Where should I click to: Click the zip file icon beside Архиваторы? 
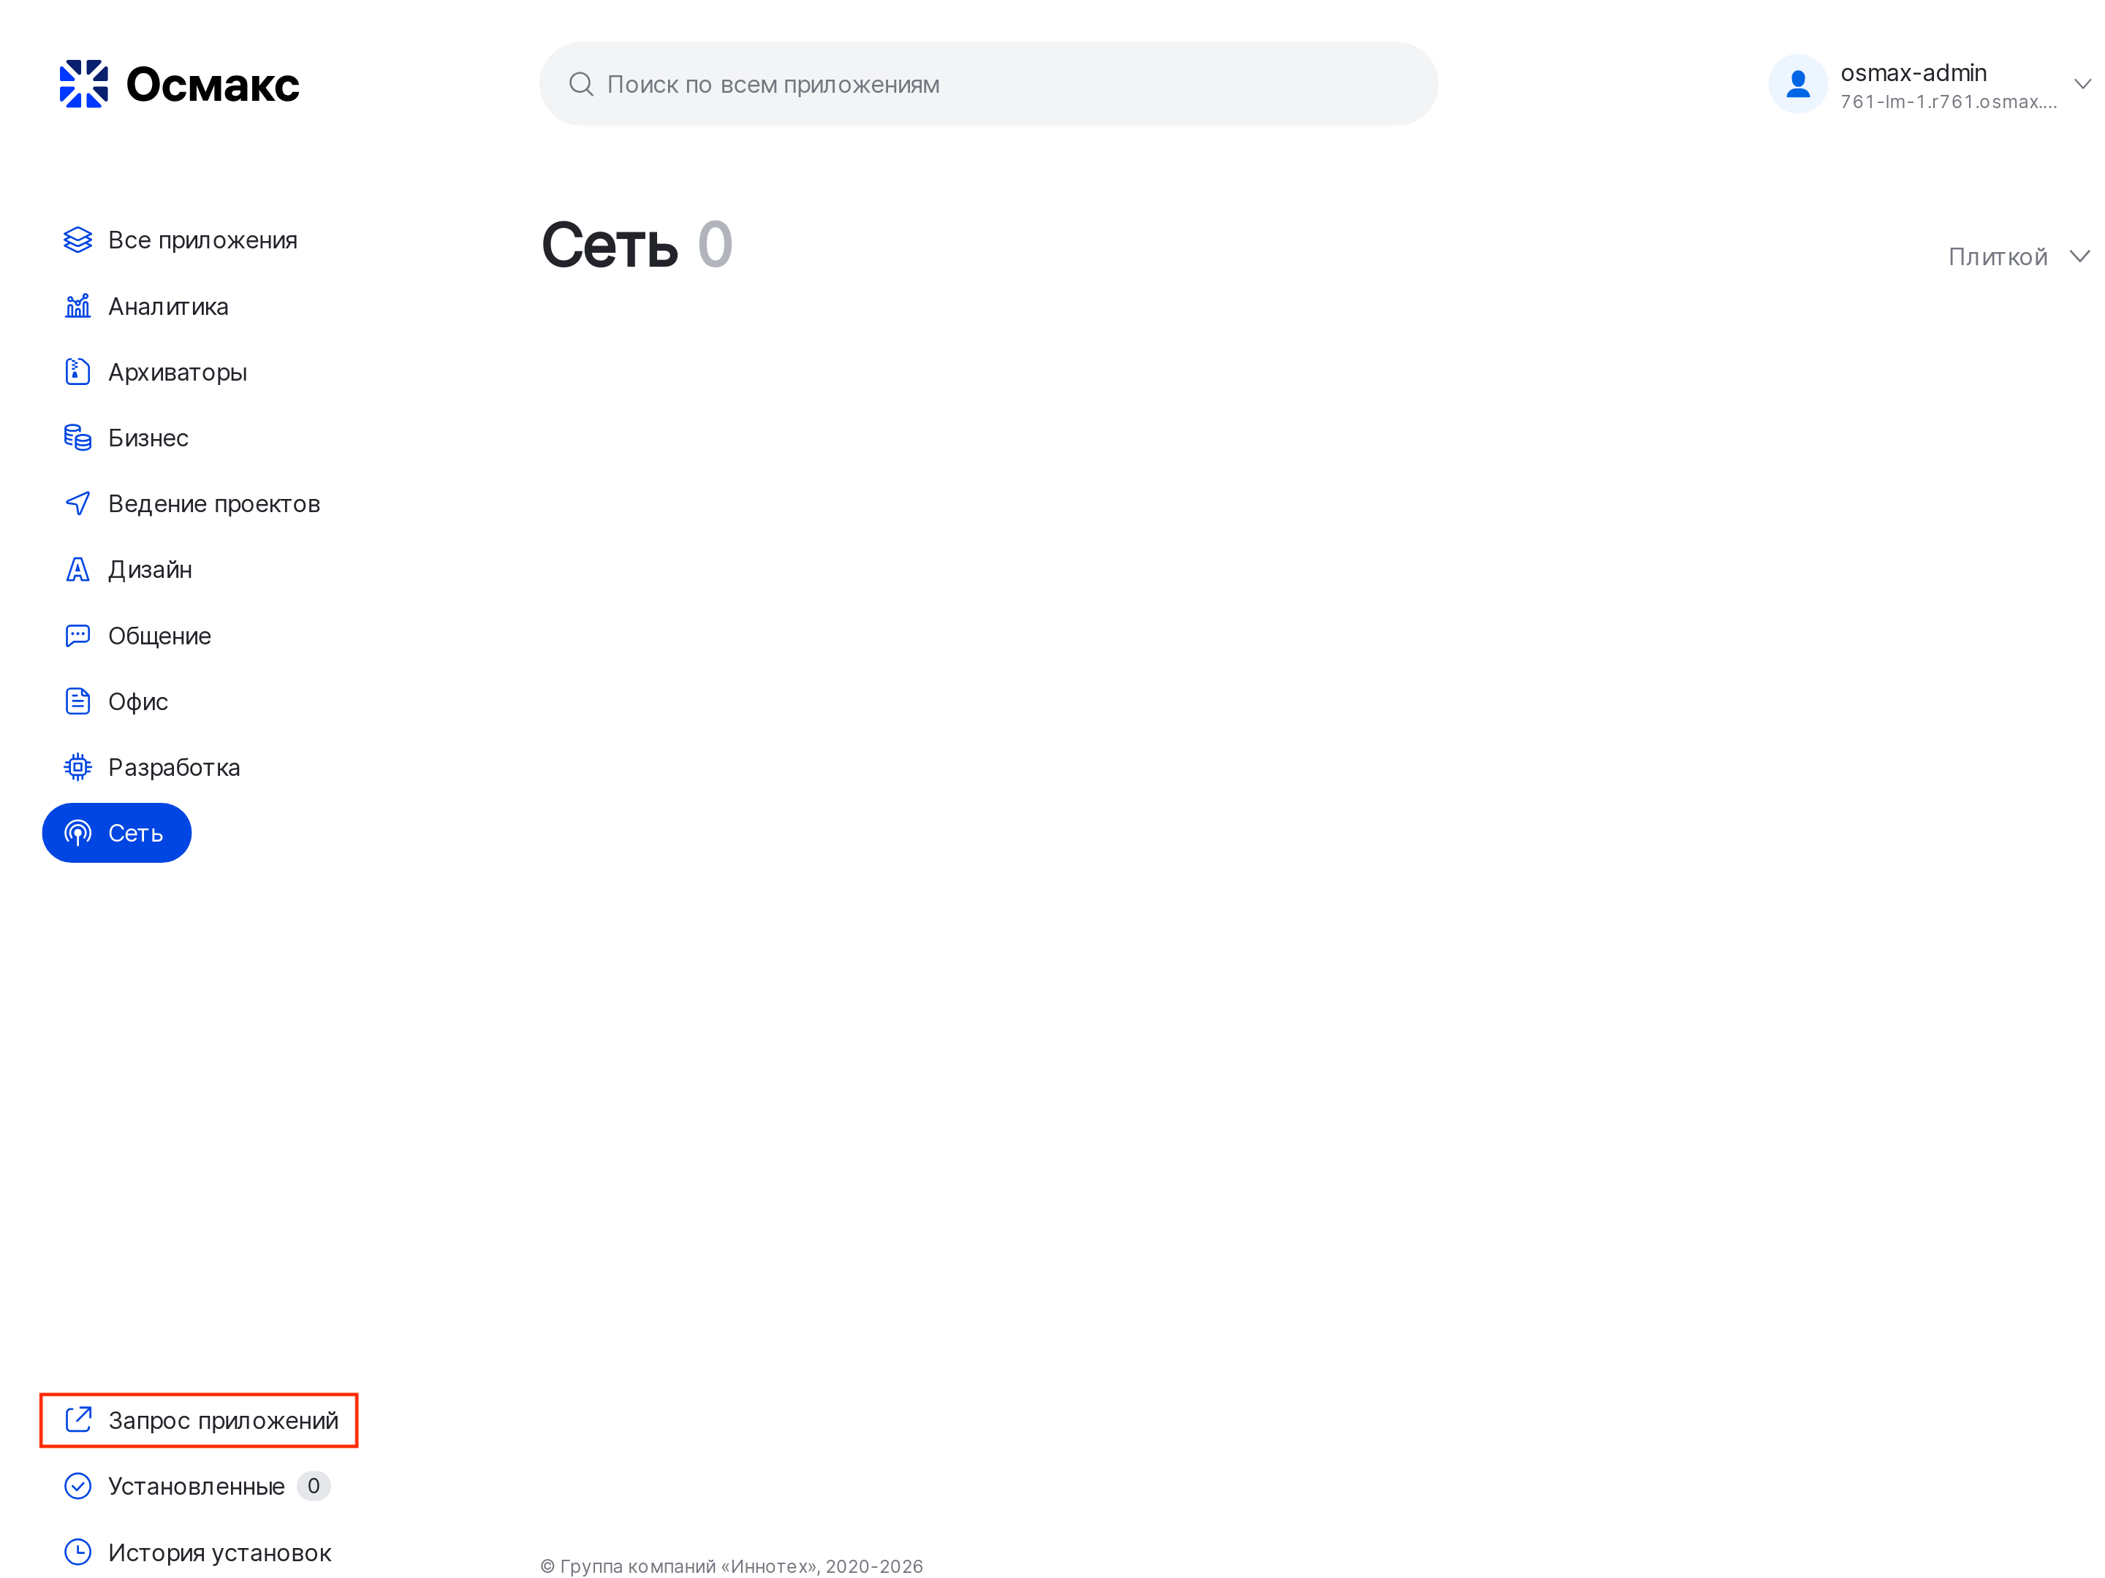(78, 372)
